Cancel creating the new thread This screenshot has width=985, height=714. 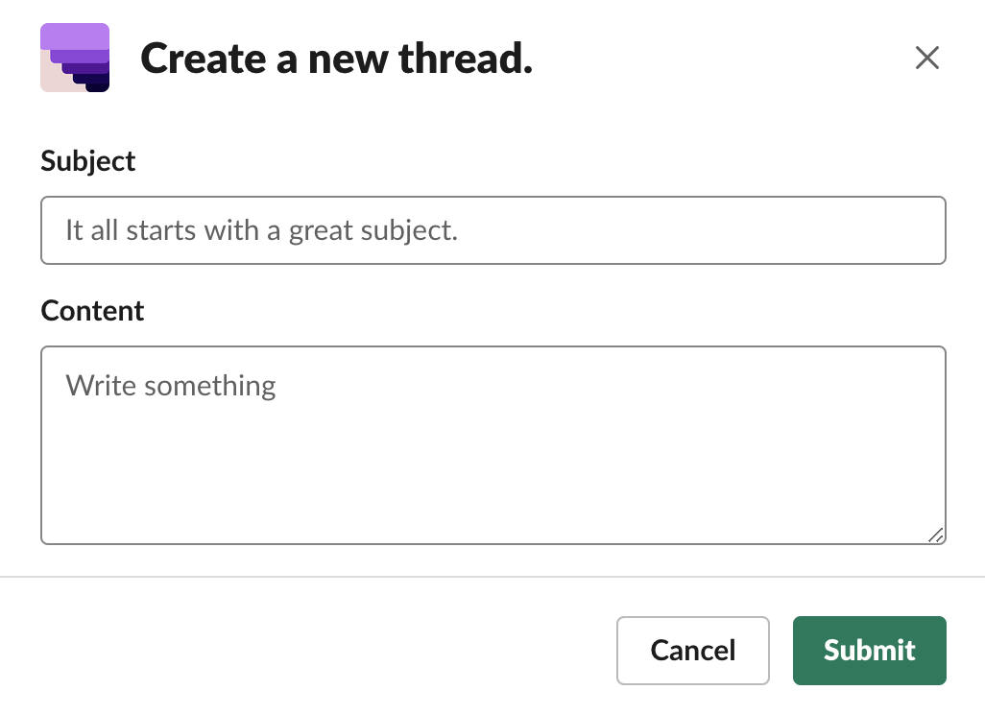click(692, 651)
